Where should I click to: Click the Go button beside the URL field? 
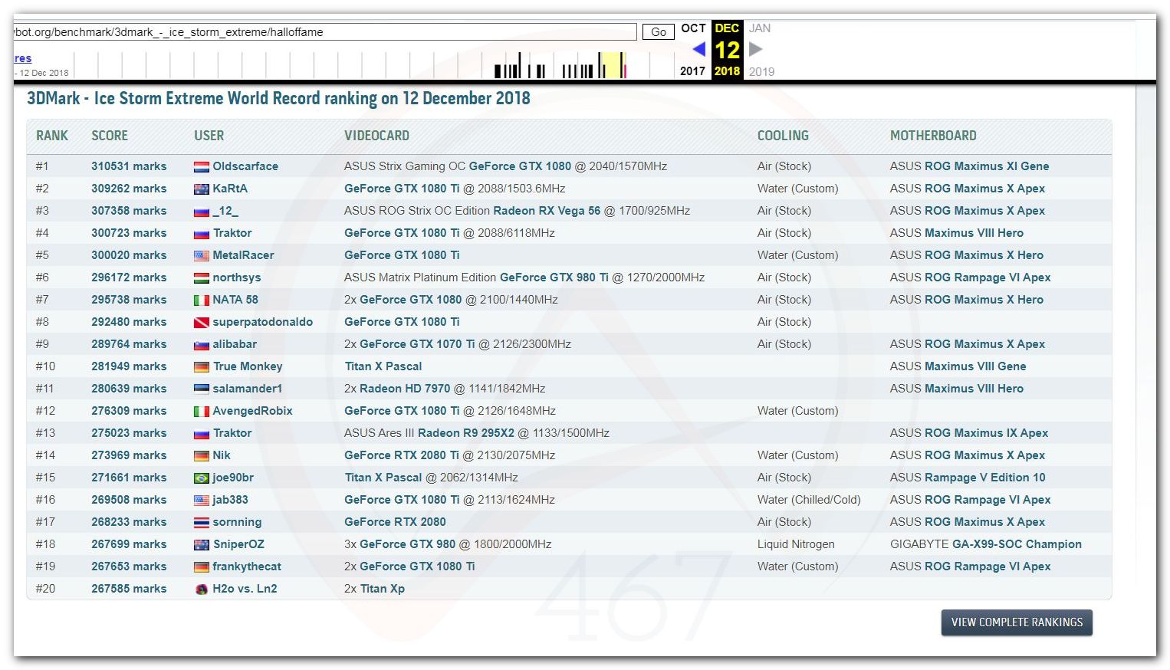point(659,32)
